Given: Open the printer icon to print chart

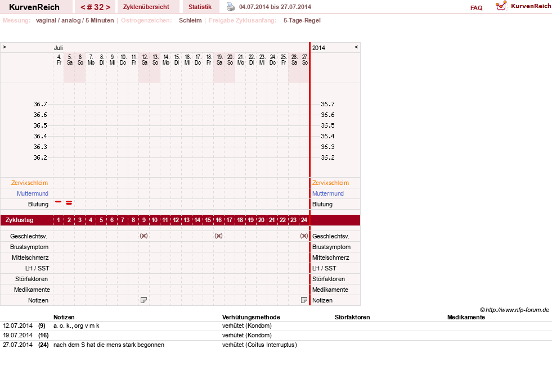Looking at the screenshot, I should (231, 7).
